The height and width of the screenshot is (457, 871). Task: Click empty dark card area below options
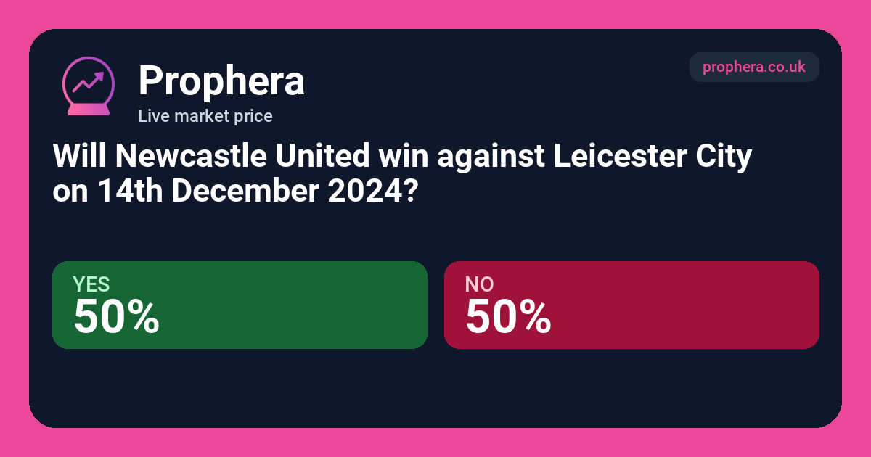click(x=435, y=388)
